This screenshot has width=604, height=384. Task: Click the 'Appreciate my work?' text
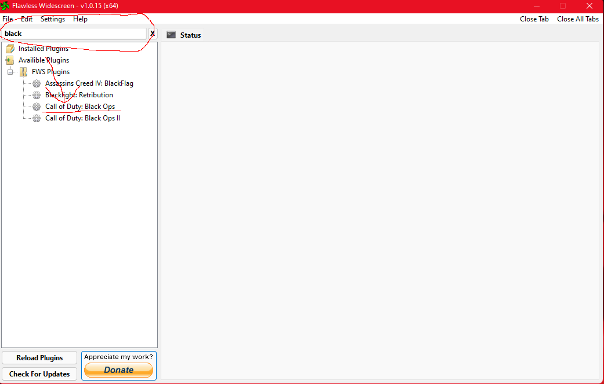point(118,357)
